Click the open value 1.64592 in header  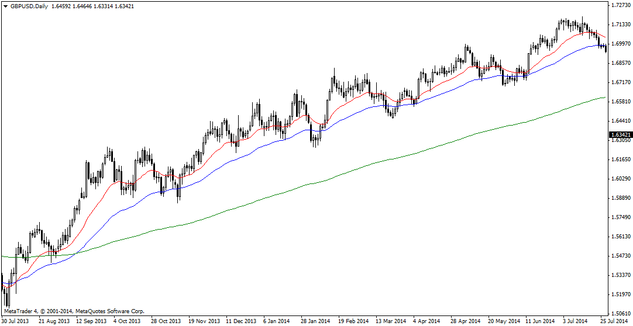pos(62,6)
